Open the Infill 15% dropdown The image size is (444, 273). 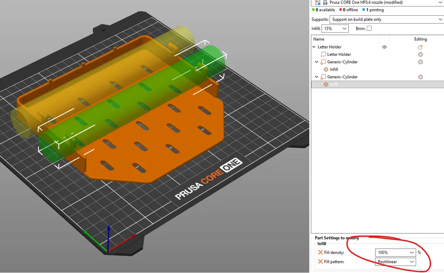tap(335, 28)
